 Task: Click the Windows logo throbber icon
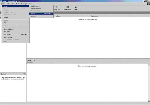(x=148, y=4)
